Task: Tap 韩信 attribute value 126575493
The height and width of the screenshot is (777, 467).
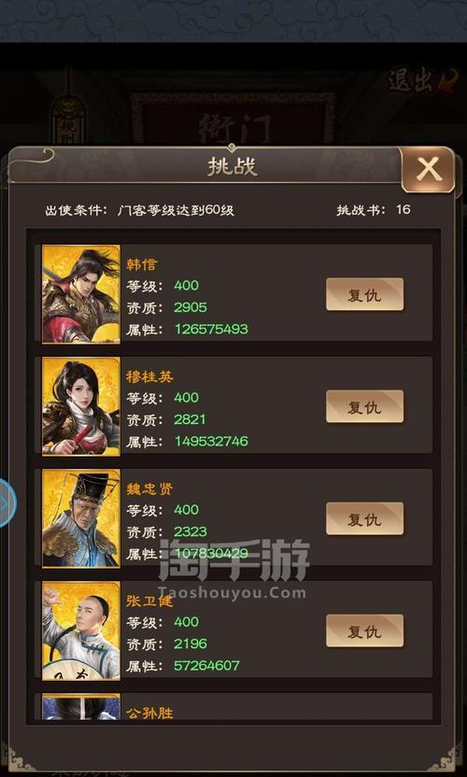Action: point(211,329)
